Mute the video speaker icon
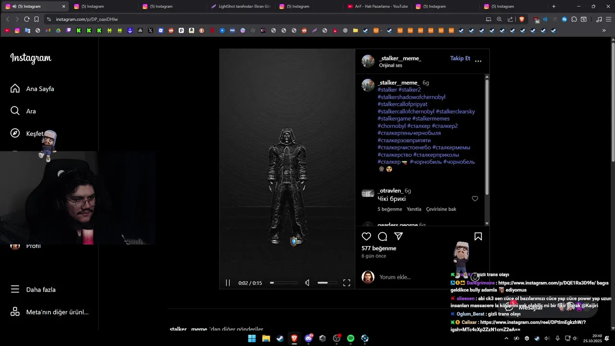615x346 pixels. tap(307, 283)
